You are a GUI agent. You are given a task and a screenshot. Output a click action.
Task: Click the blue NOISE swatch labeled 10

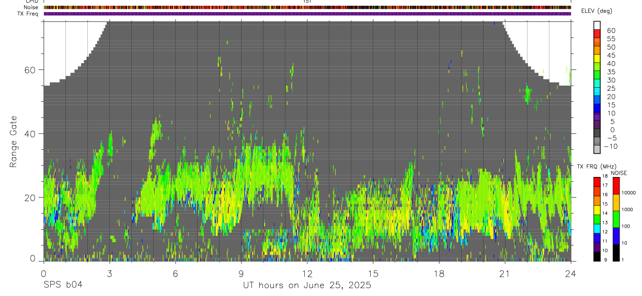[x=616, y=236]
